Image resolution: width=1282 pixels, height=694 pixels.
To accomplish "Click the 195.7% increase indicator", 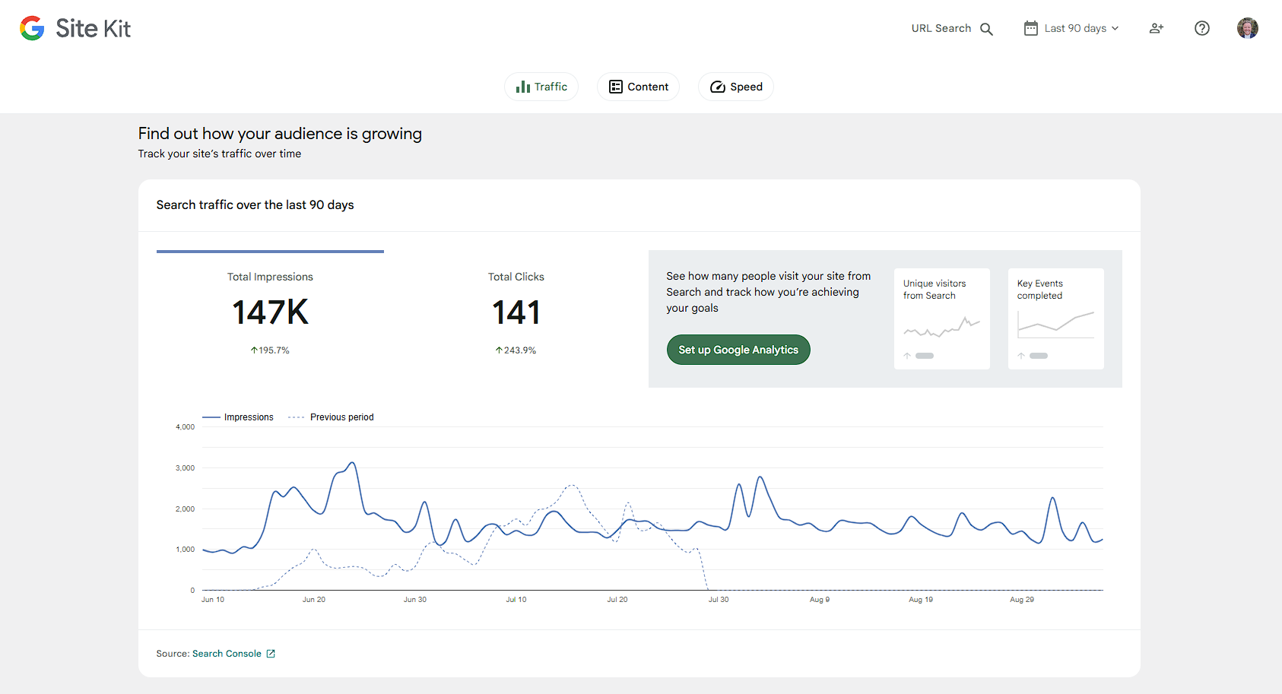I will [270, 350].
